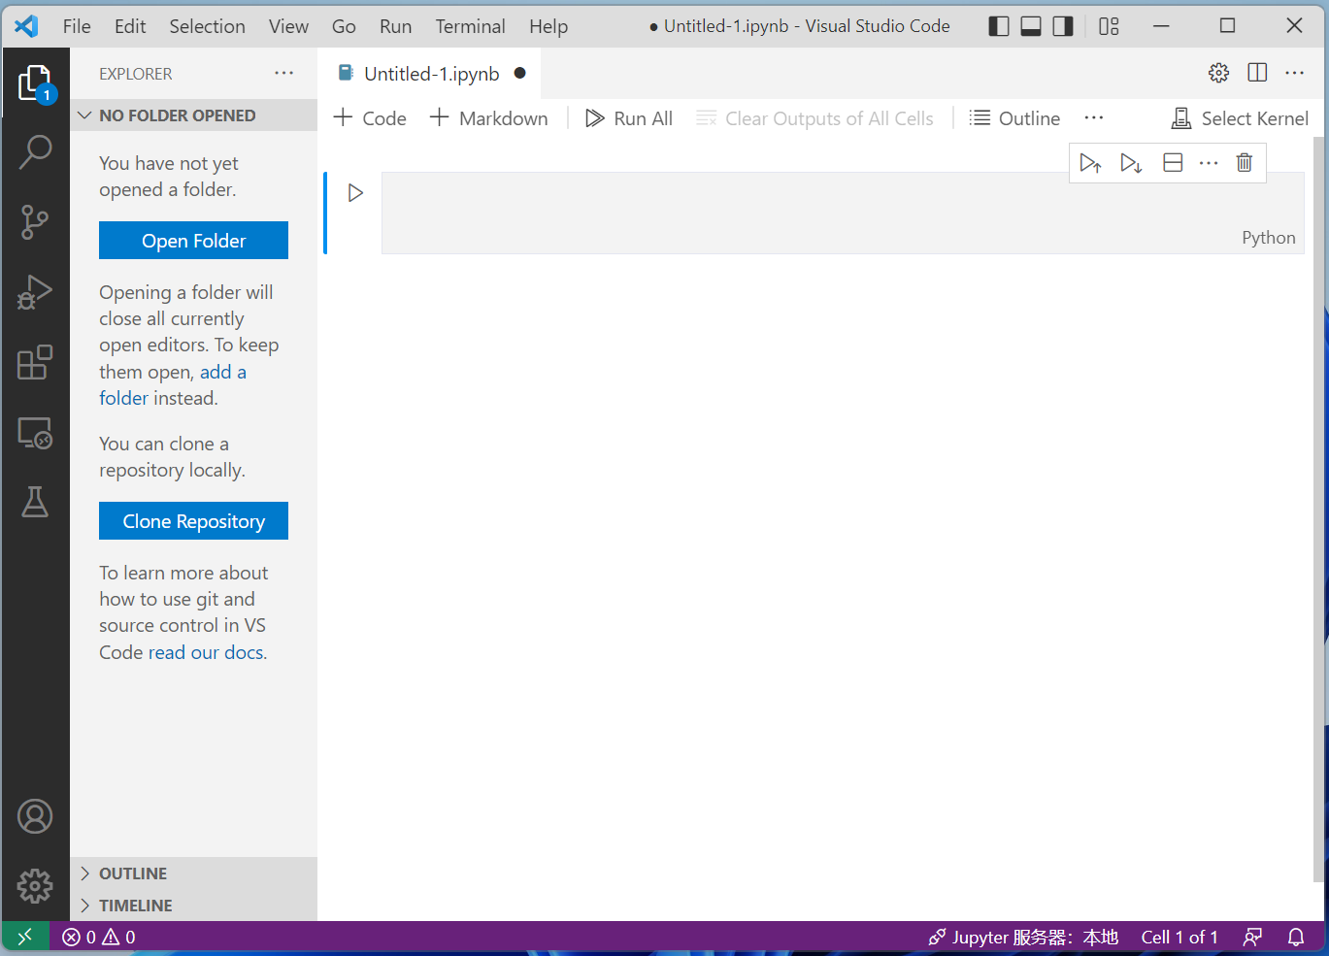Viewport: 1329px width, 956px height.
Task: Open the Search view
Action: pyautogui.click(x=35, y=152)
